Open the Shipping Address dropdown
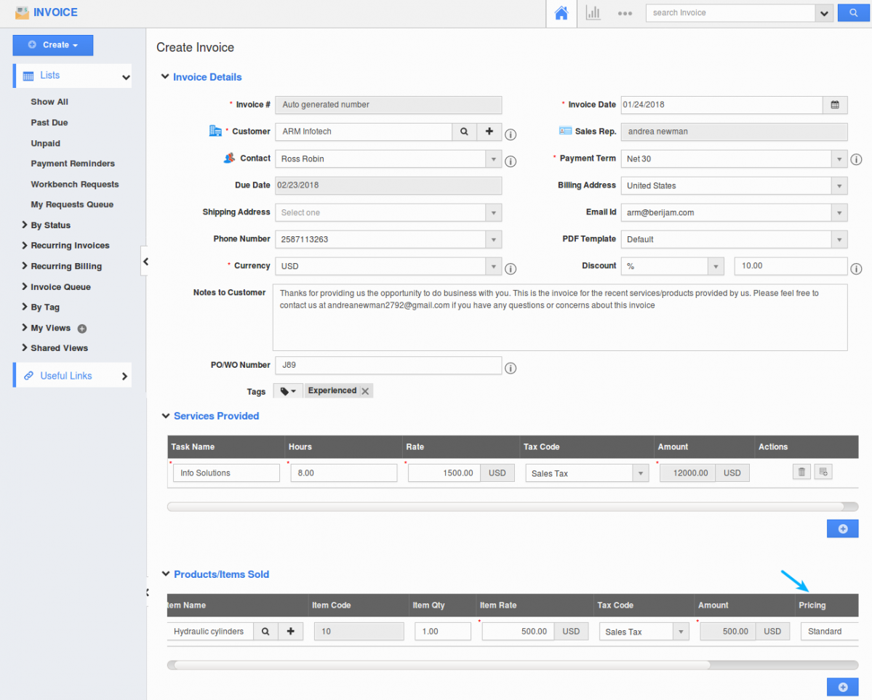Image resolution: width=872 pixels, height=700 pixels. 493,212
